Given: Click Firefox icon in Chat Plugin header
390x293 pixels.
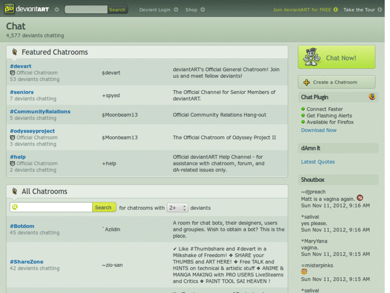Looking at the screenshot, I should tap(372, 97).
